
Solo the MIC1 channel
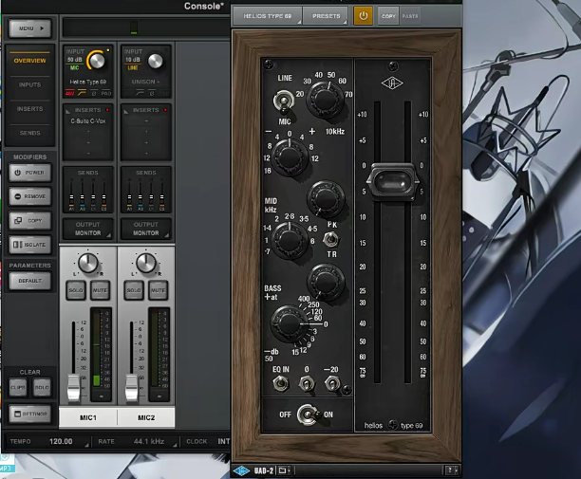76,290
